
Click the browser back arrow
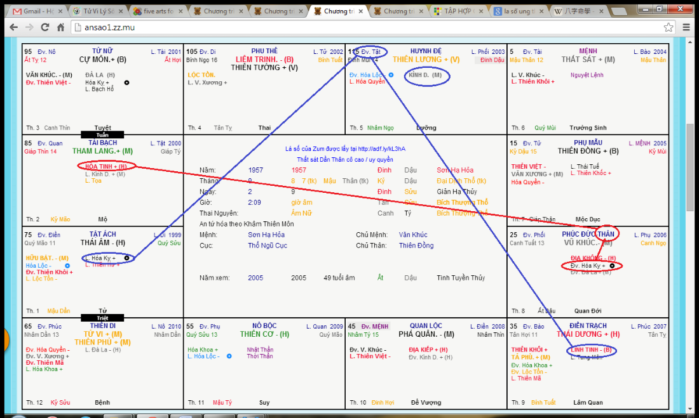coord(12,27)
